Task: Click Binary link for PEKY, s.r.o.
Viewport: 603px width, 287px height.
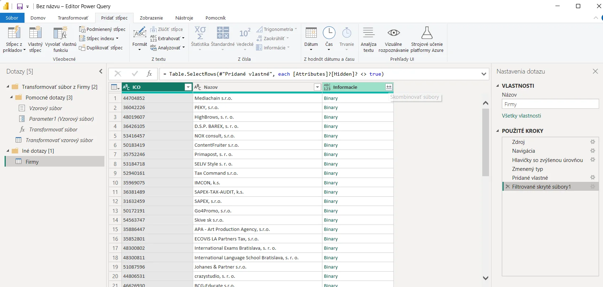Action: point(331,107)
